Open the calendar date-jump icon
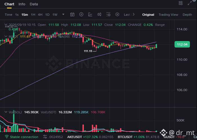 pos(72,15)
